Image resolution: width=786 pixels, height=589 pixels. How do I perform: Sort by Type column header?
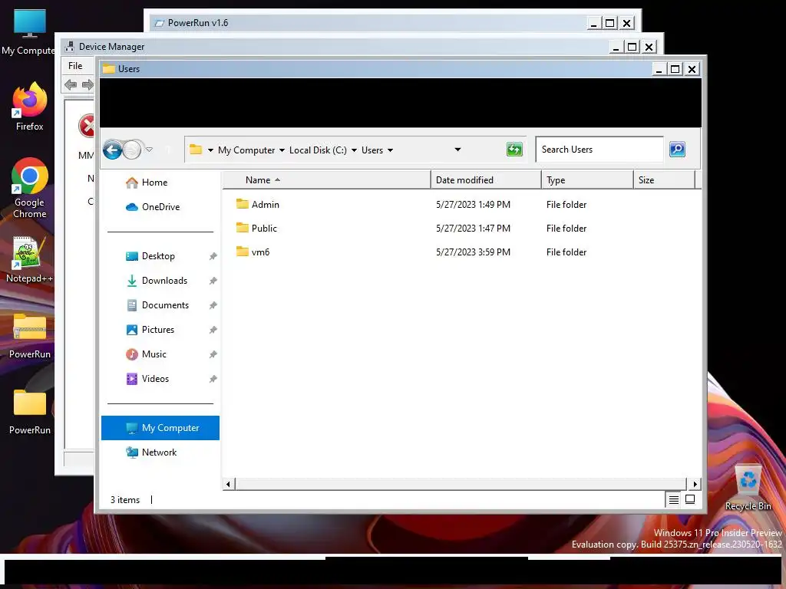[587, 179]
